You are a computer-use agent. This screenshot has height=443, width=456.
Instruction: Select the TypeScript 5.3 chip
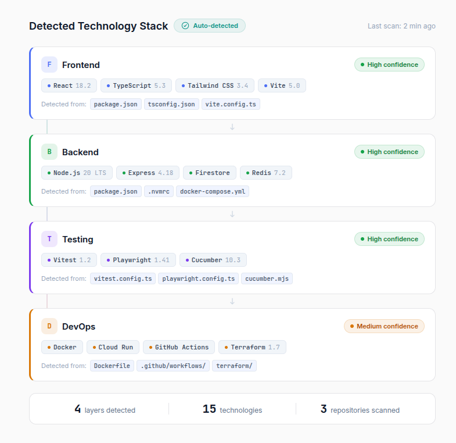point(136,85)
